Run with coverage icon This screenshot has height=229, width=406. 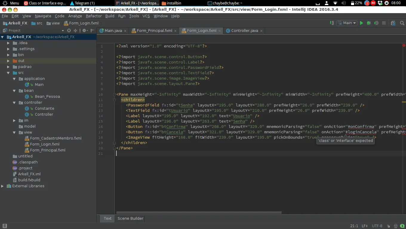[x=376, y=23]
